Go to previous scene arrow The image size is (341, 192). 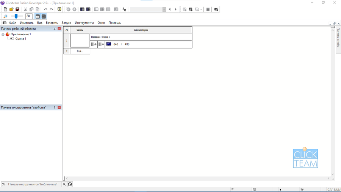pyautogui.click(x=170, y=9)
